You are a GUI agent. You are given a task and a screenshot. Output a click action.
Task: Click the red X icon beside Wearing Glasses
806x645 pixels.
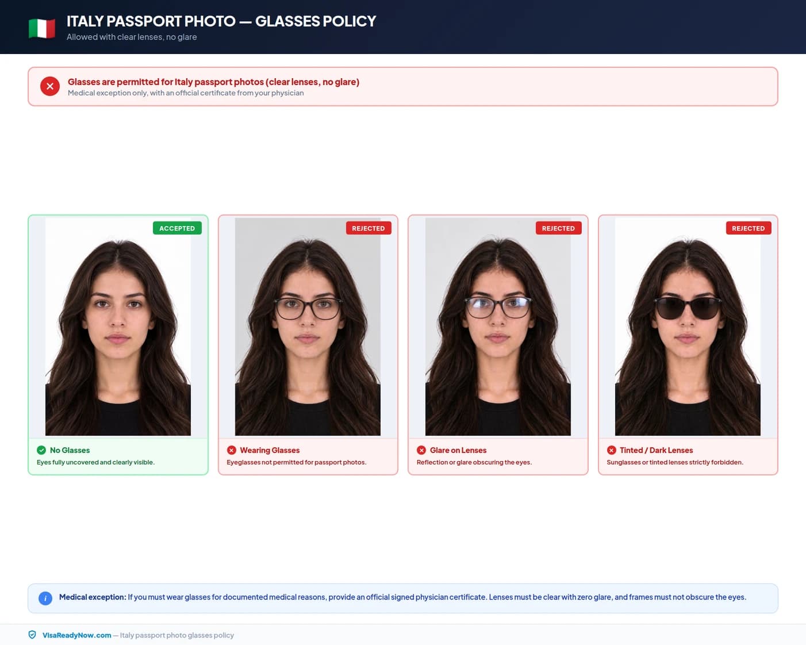click(232, 450)
